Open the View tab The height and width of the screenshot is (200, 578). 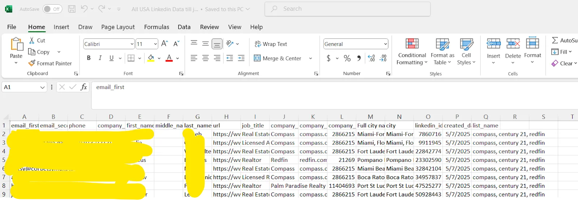click(x=234, y=27)
